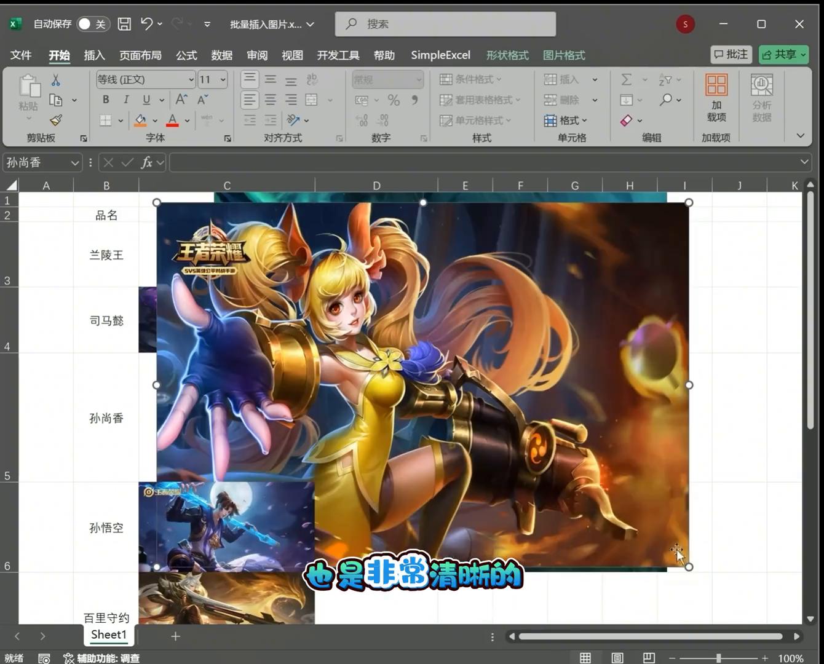The image size is (824, 664).
Task: Click the AutoSum sigma icon
Action: (x=627, y=79)
